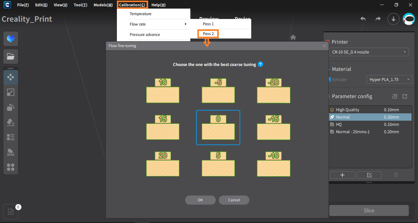Click the edit parameter config icon button

(369, 175)
